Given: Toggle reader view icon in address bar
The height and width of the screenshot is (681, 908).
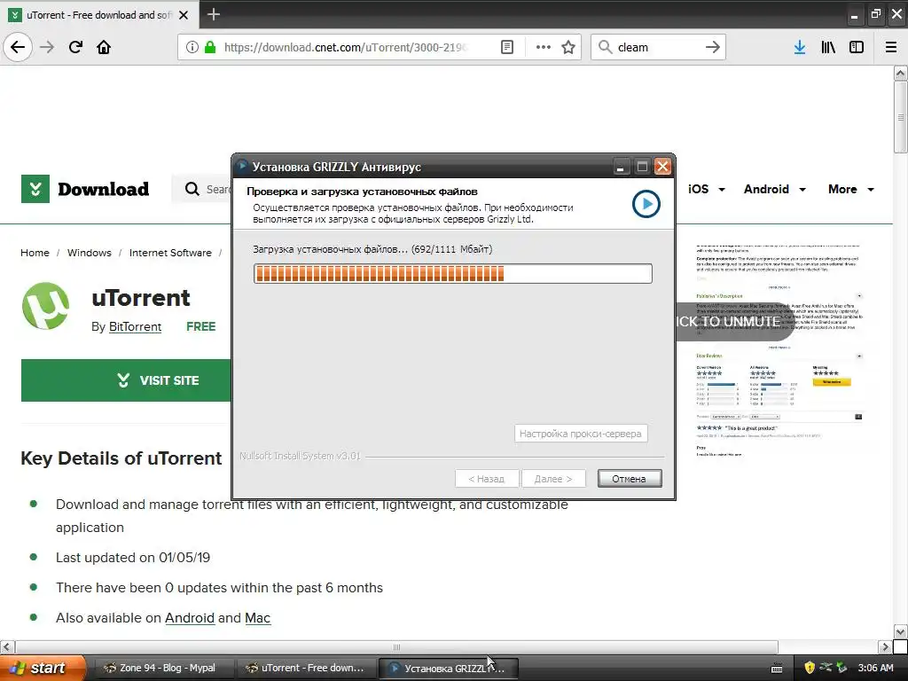Looking at the screenshot, I should pyautogui.click(x=506, y=48).
